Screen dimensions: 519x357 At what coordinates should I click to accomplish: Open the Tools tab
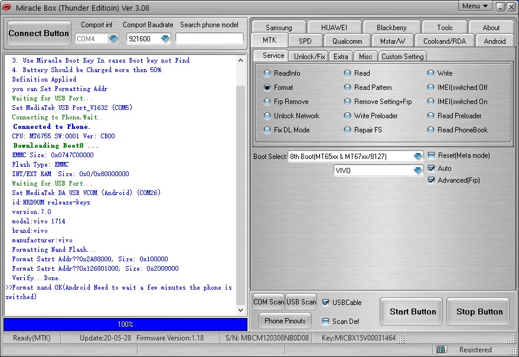tap(445, 27)
